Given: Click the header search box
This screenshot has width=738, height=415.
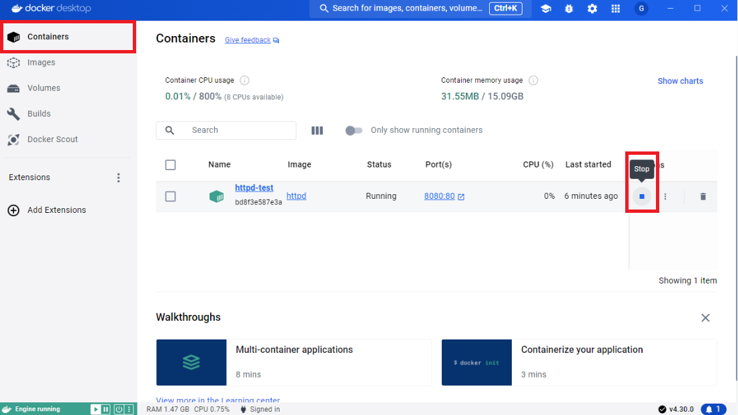Looking at the screenshot, I should click(x=420, y=9).
